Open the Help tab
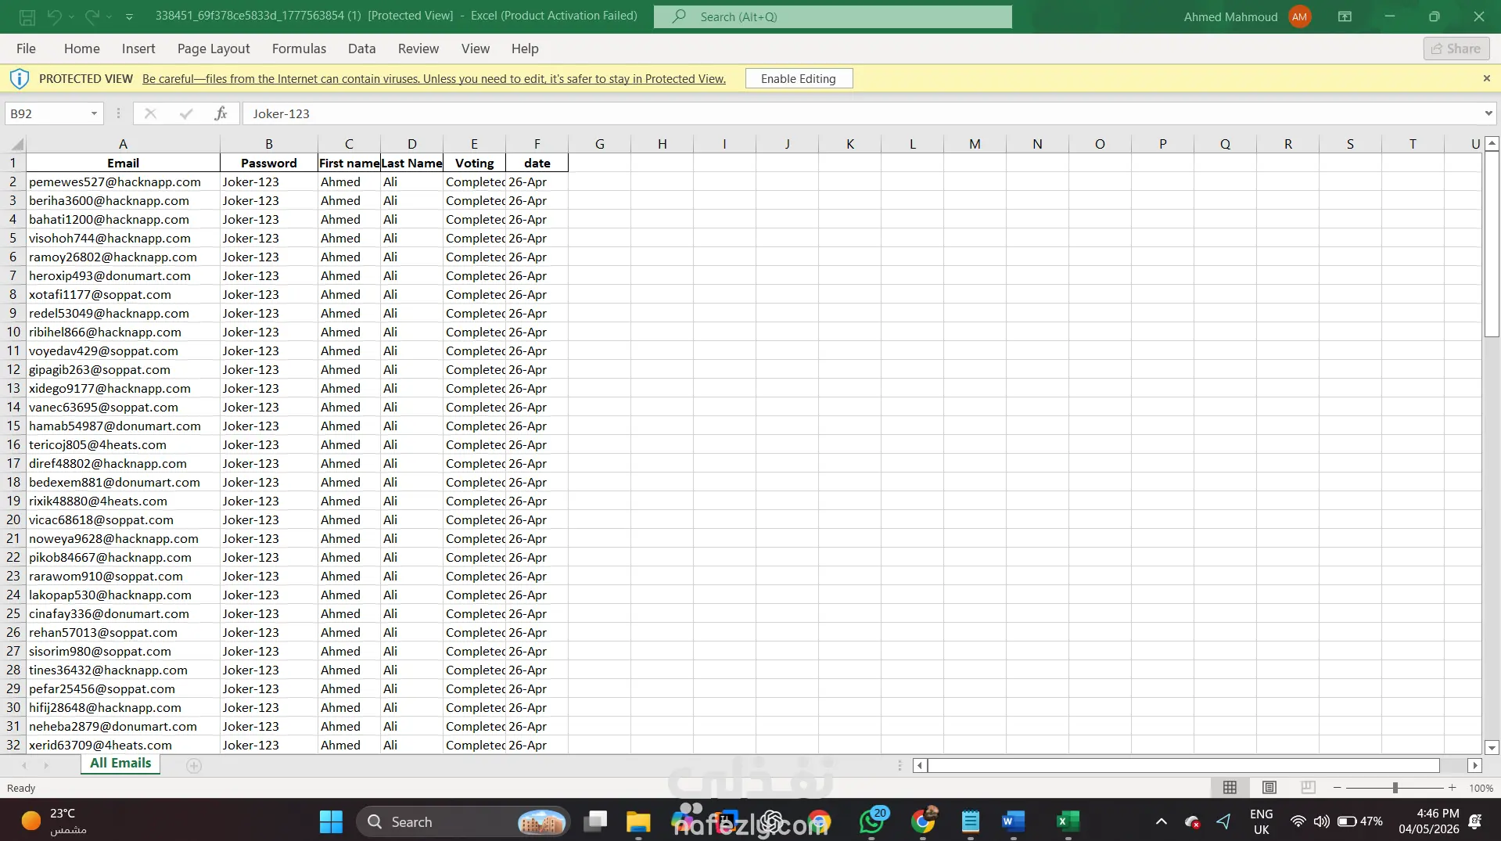1501x841 pixels. click(525, 49)
